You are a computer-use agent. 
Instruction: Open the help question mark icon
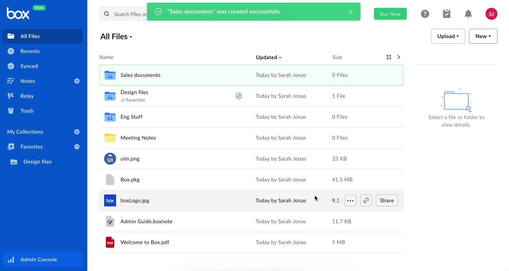click(x=425, y=14)
